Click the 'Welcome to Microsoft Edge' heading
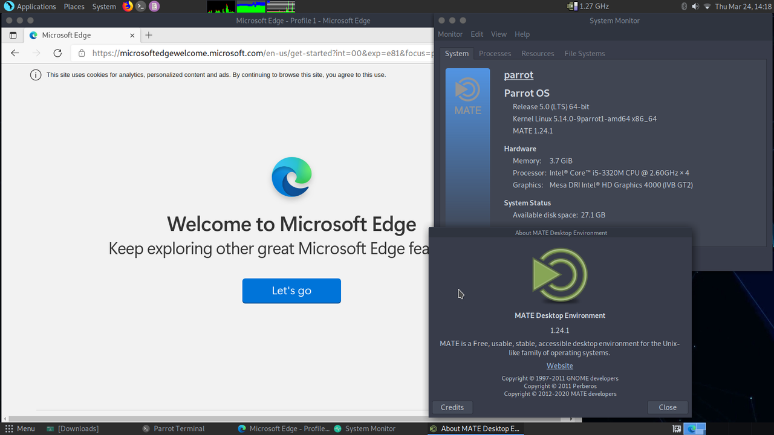The width and height of the screenshot is (774, 435). (291, 224)
